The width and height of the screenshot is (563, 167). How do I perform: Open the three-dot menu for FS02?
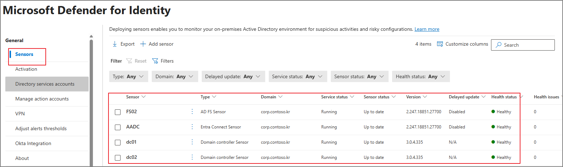pyautogui.click(x=192, y=111)
